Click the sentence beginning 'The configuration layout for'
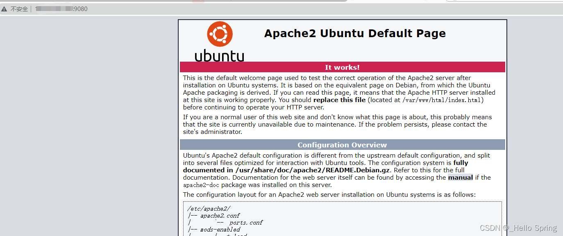This screenshot has width=563, height=236. pos(329,195)
